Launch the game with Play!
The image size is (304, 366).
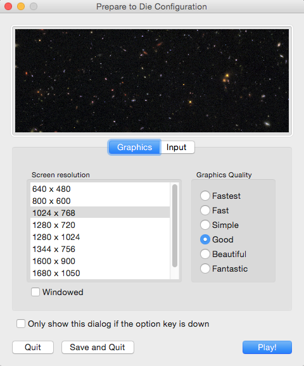coord(267,348)
